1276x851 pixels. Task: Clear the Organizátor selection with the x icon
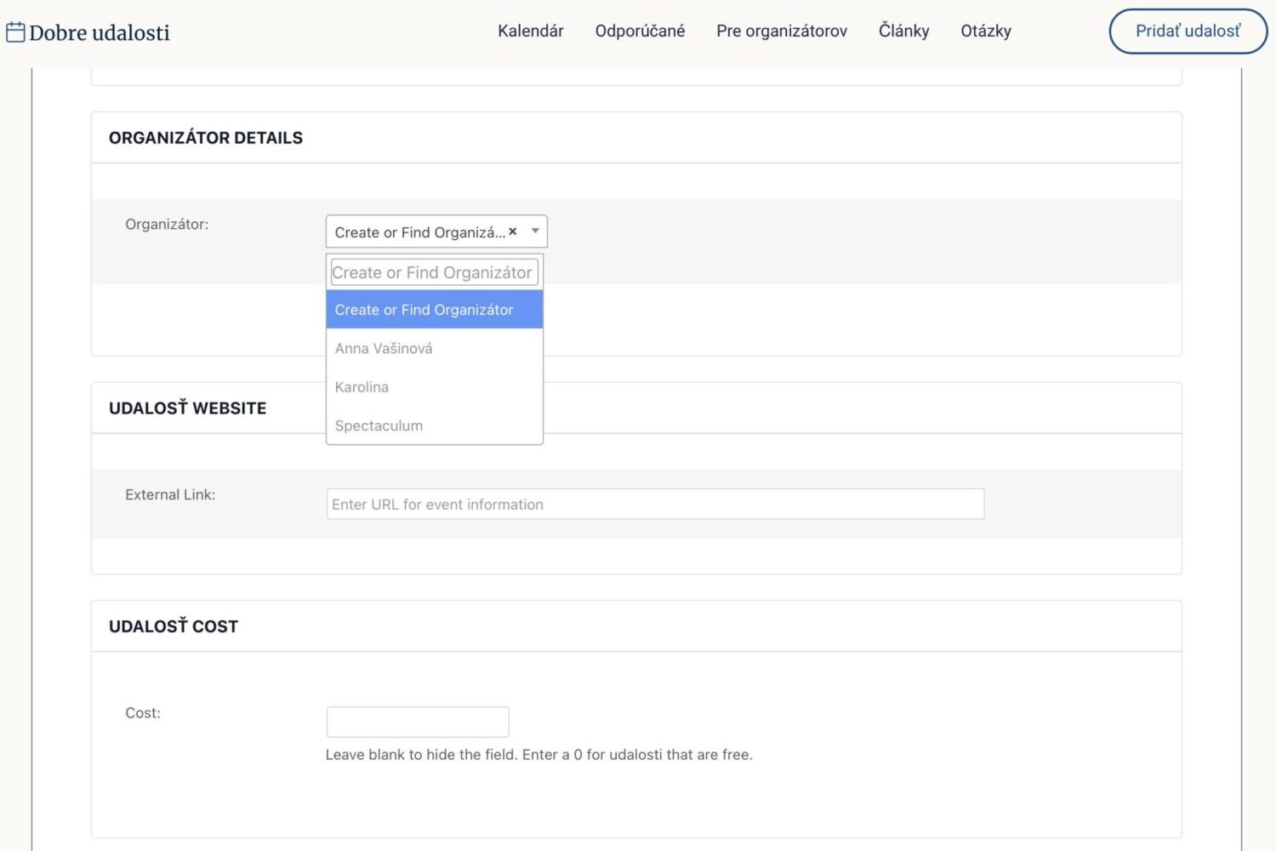point(513,231)
